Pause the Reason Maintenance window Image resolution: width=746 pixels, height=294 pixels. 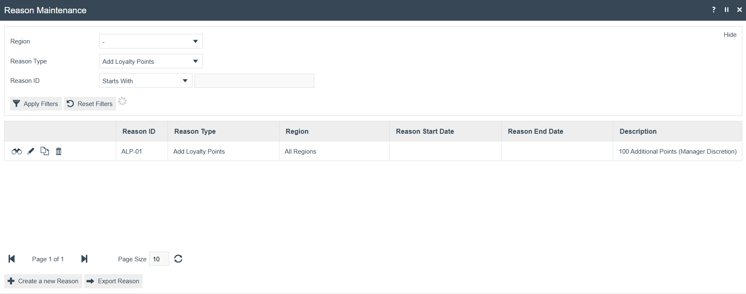(727, 10)
